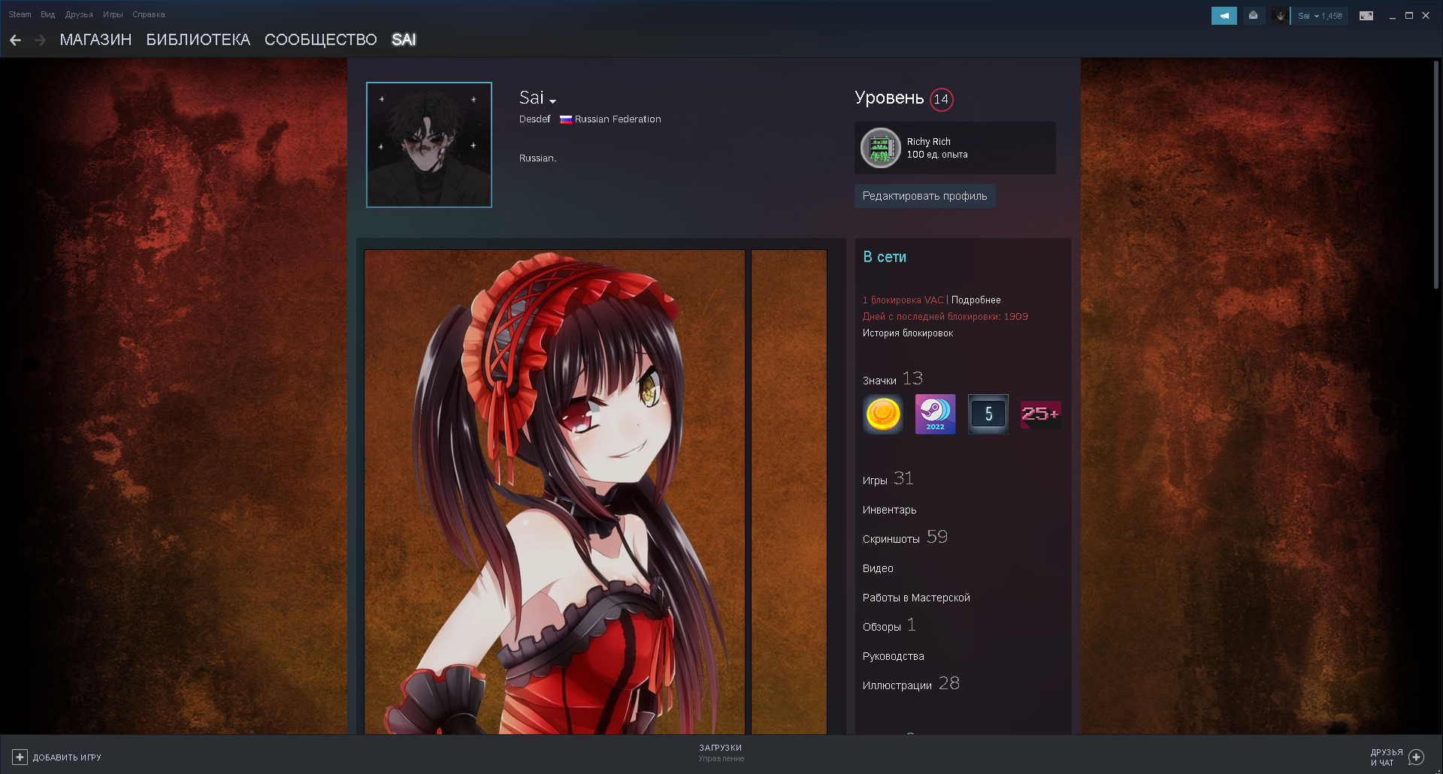The height and width of the screenshot is (774, 1443).
Task: Open the large featured artwork image
Action: pos(555,492)
